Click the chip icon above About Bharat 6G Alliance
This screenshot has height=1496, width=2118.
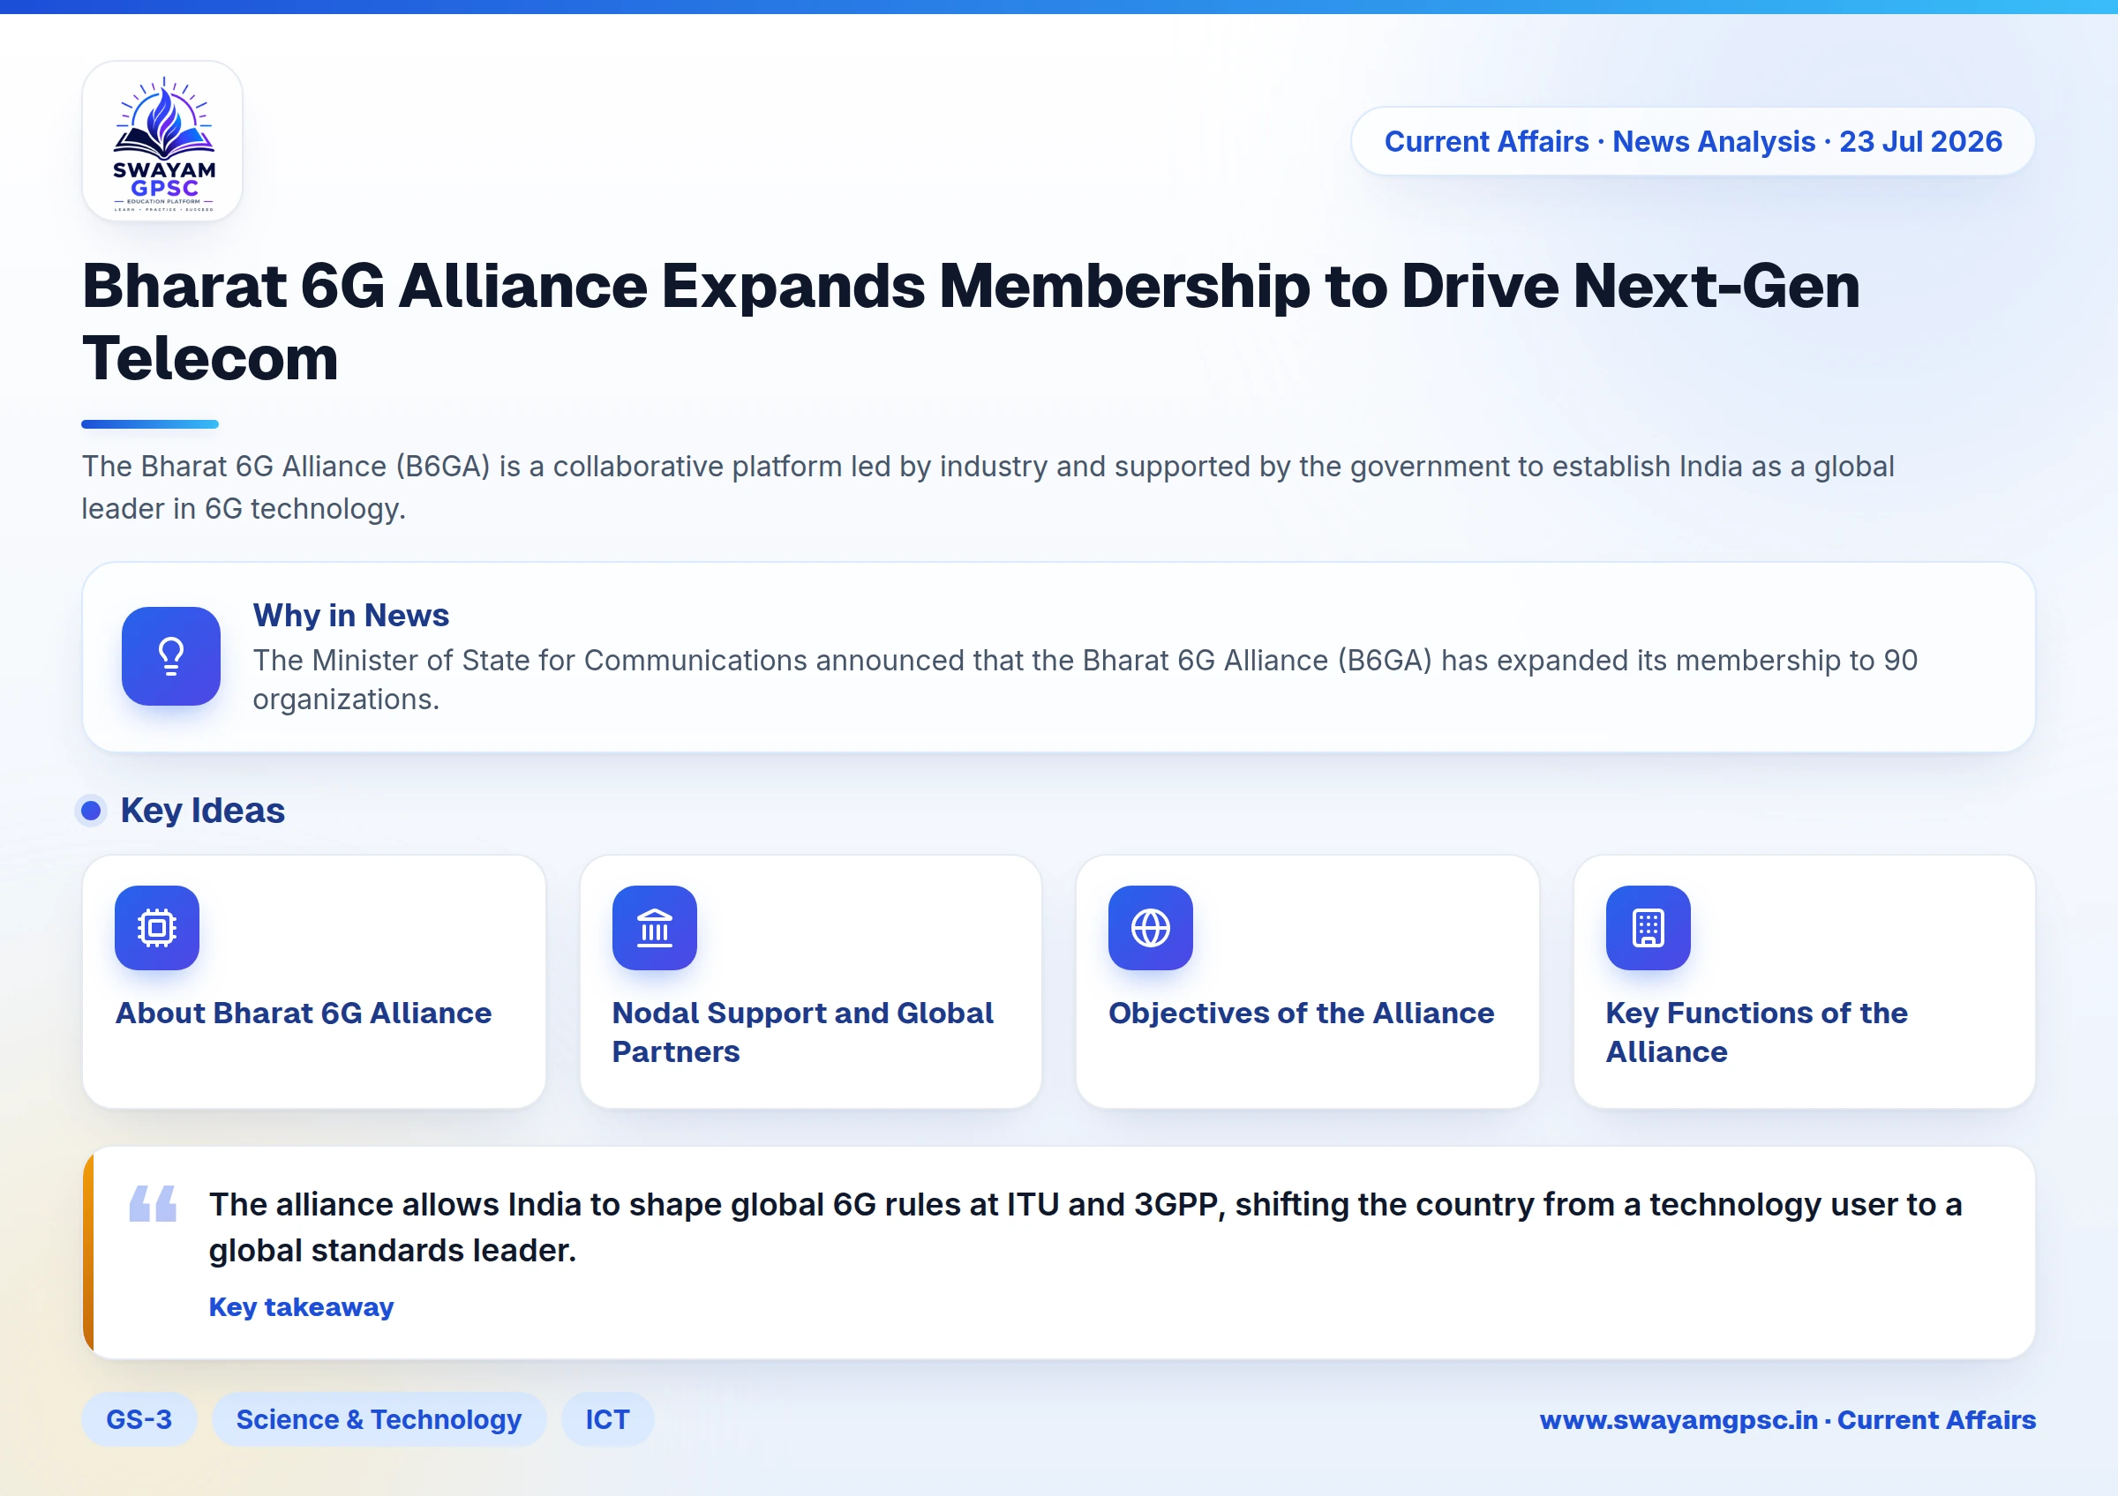[x=157, y=927]
